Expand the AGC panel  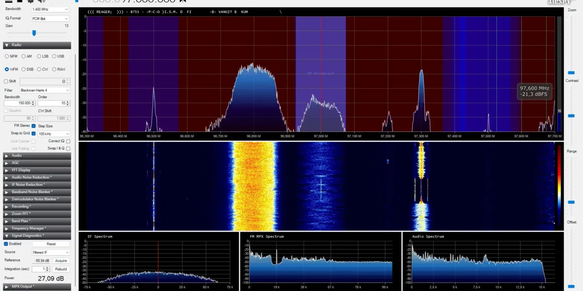pos(37,163)
